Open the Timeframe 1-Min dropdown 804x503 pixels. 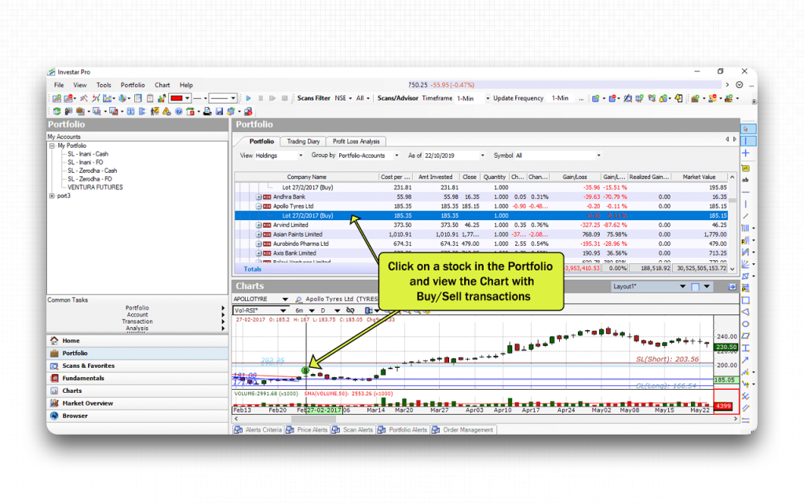pyautogui.click(x=487, y=98)
